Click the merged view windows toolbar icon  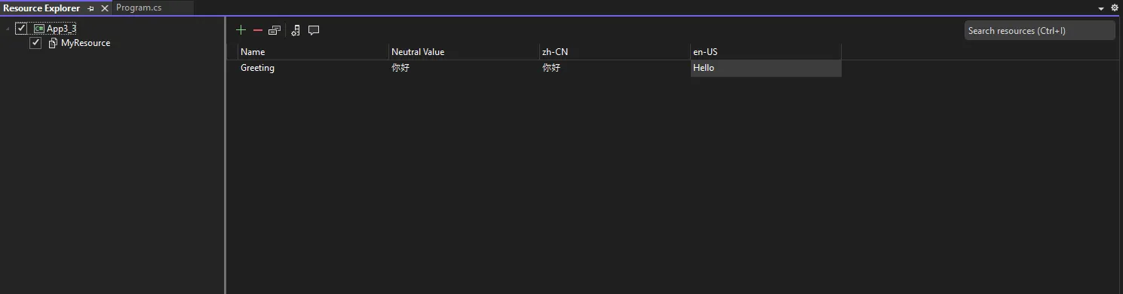(x=275, y=30)
